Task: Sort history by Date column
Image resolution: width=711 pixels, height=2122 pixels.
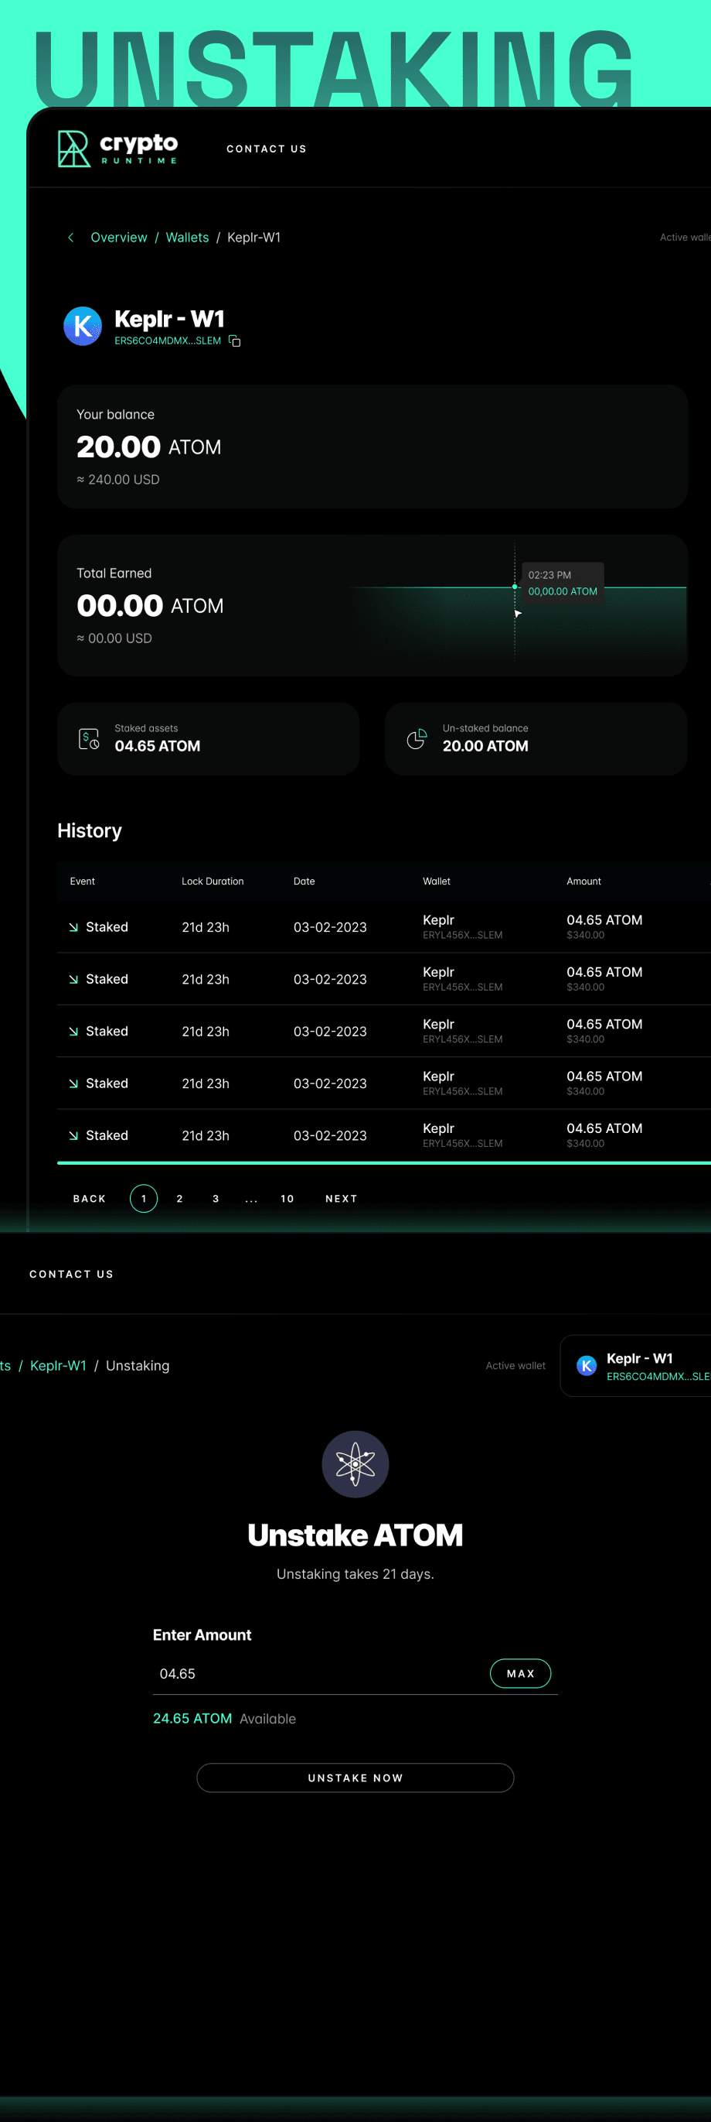Action: (x=304, y=881)
